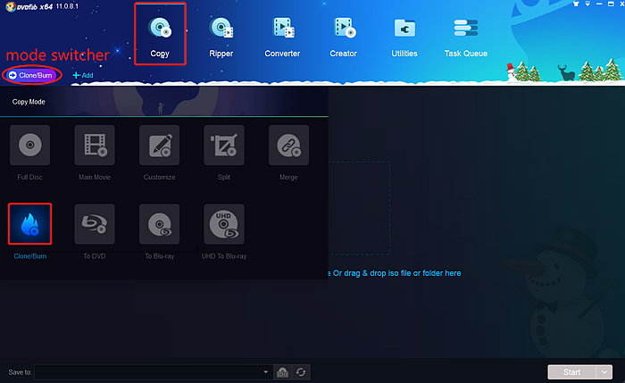Open the Converter module
This screenshot has width=625, height=383.
click(282, 37)
